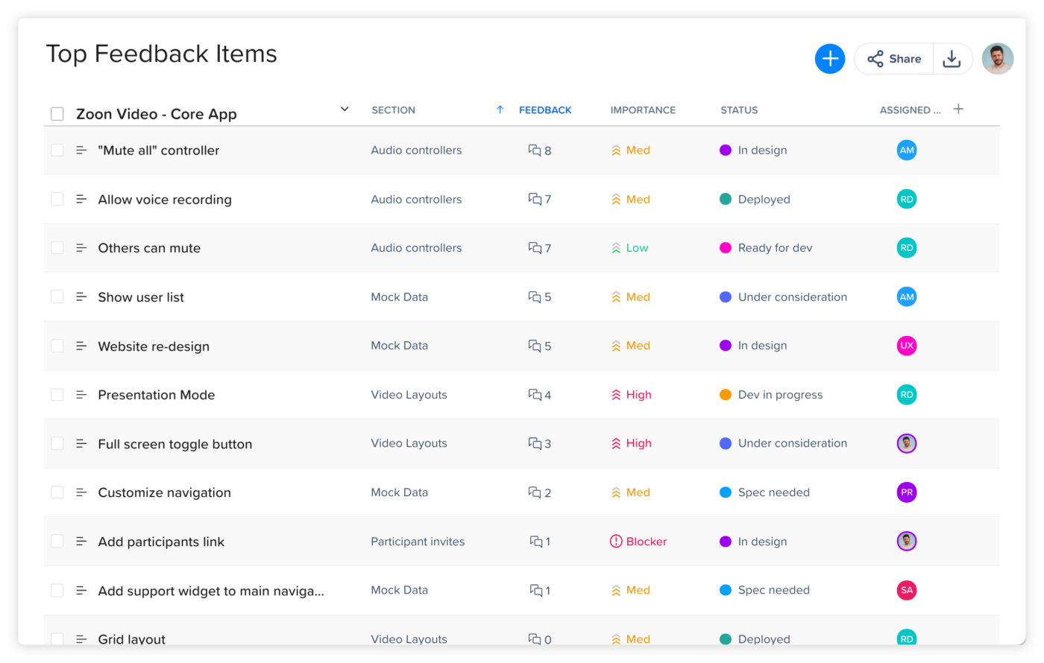This screenshot has height=663, width=1044.
Task: Click pink status dot for Others can mute
Action: tap(725, 248)
